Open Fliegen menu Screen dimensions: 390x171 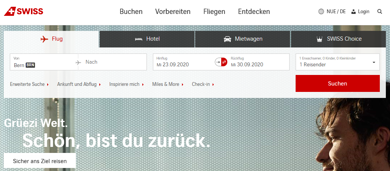214,12
